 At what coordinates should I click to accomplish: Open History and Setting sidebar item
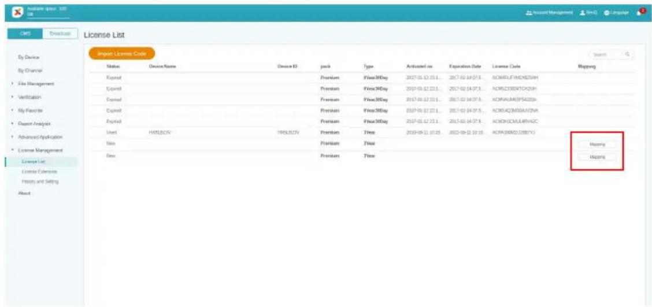(40, 182)
